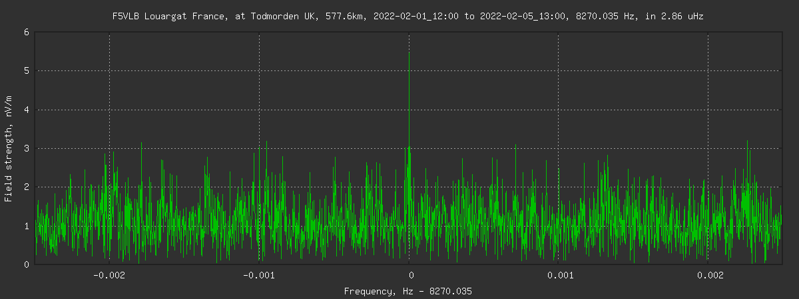Click the x-axis tick label '-0.001'
Viewport: 799px width, 299px height.
pos(258,274)
